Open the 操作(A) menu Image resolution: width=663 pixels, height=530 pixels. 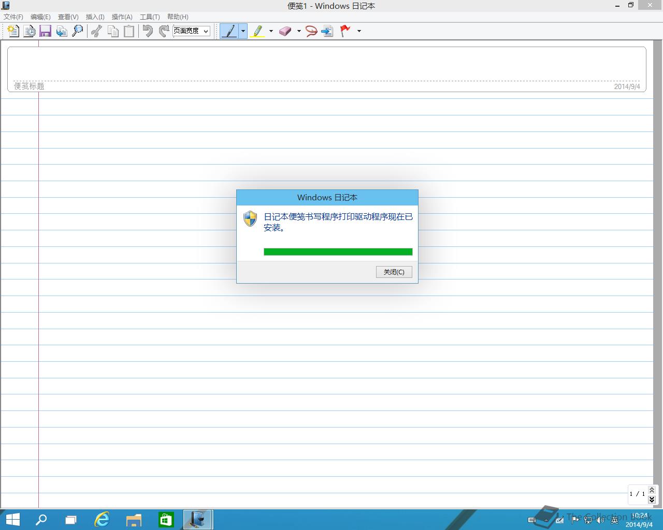coord(122,17)
